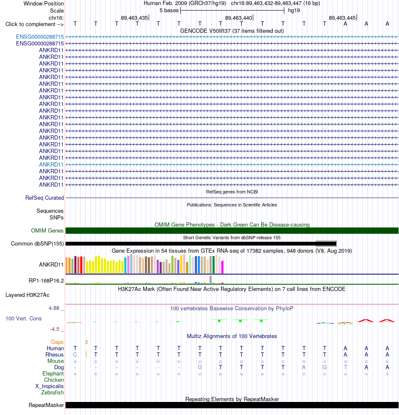This screenshot has height=415, width=399.
Task: Click the orange gap count '3'
Action: pos(86,342)
